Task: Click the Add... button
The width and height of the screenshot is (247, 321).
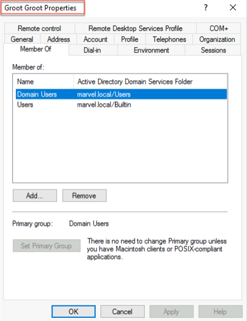Action: click(x=35, y=196)
